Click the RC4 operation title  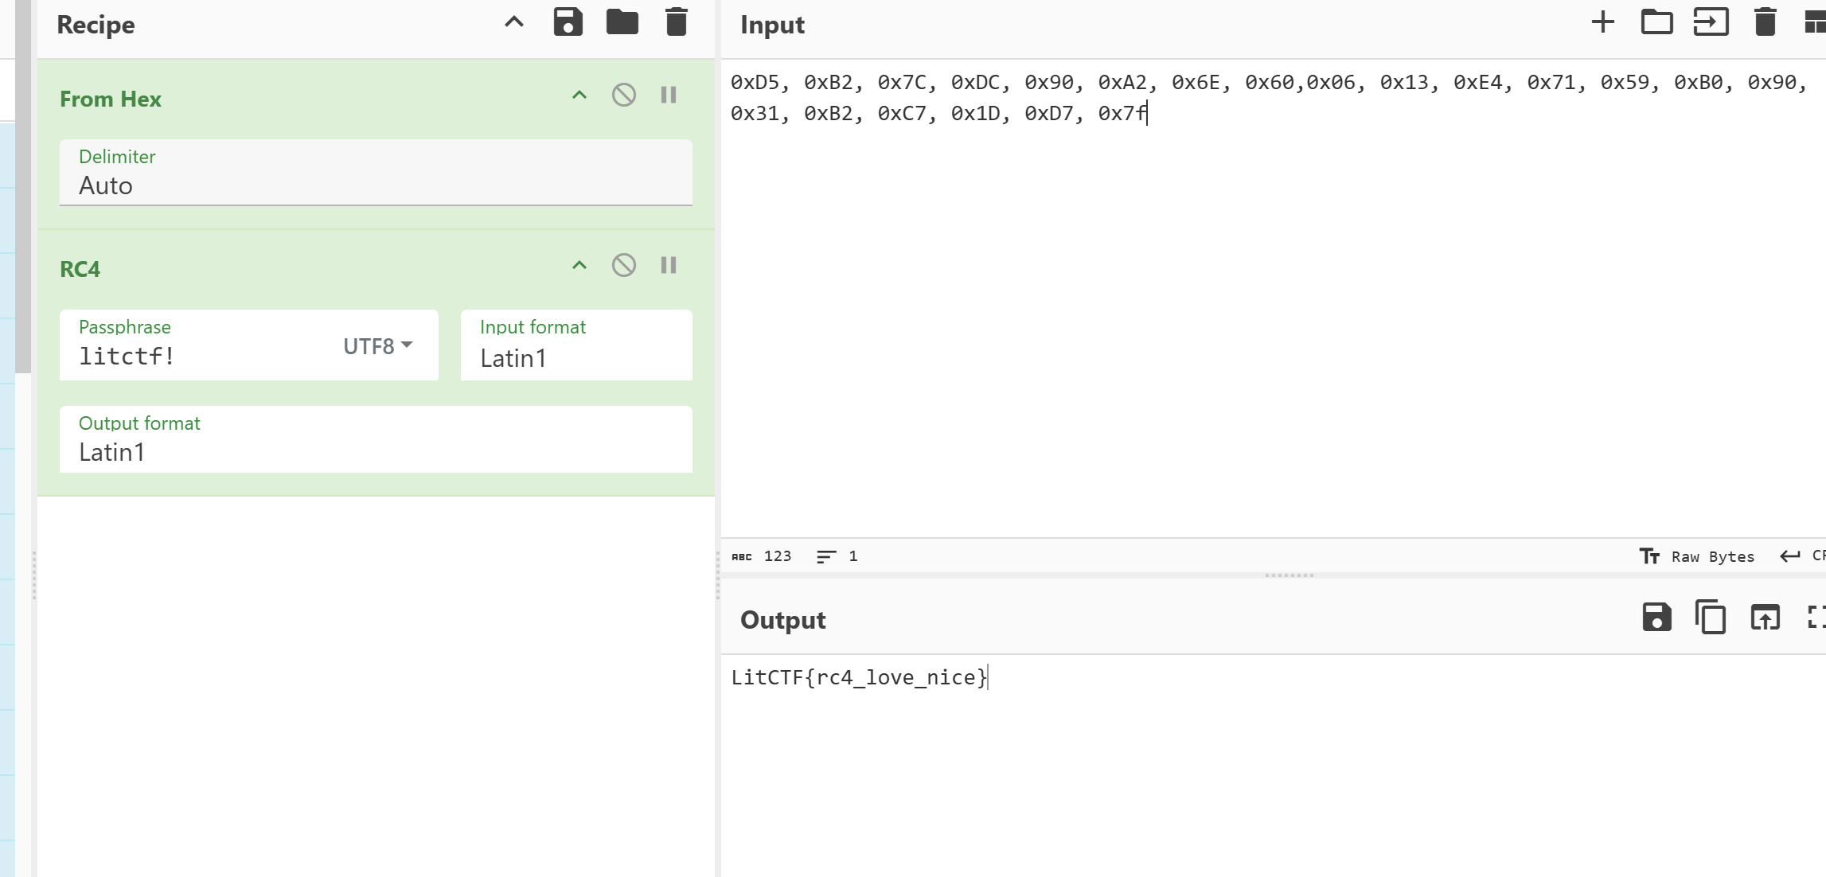click(x=80, y=269)
